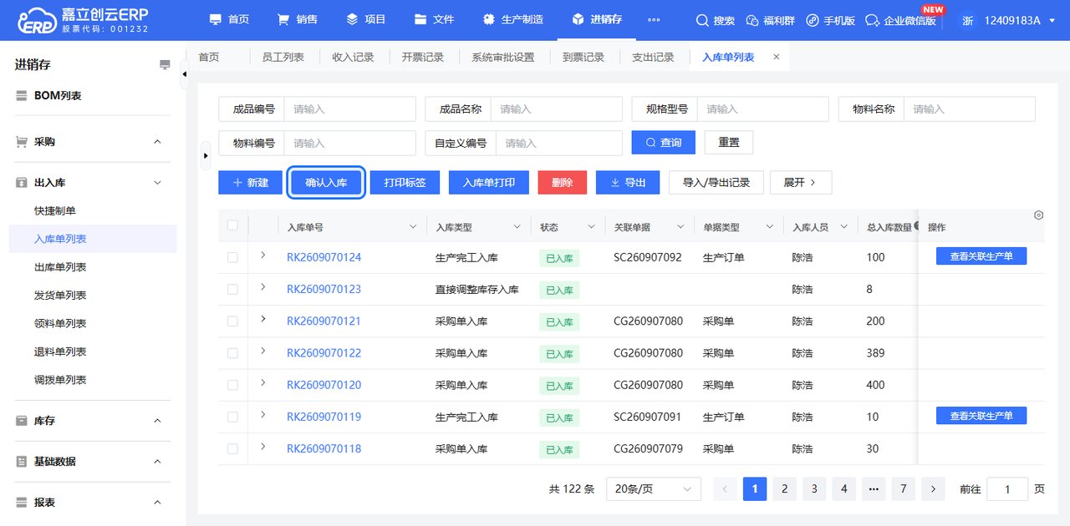
Task: Select the header select-all checkbox
Action: [x=232, y=225]
